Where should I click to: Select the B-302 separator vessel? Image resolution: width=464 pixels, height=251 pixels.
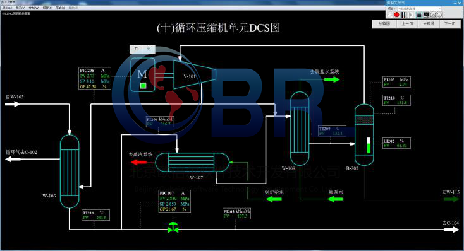[x=364, y=135]
